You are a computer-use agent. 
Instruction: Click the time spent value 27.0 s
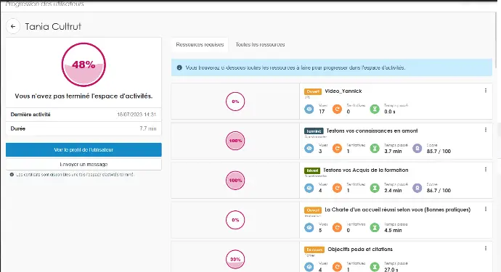pos(391,269)
